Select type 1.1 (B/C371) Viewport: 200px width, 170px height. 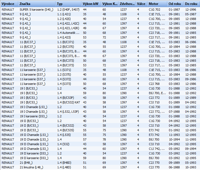tap(66, 42)
